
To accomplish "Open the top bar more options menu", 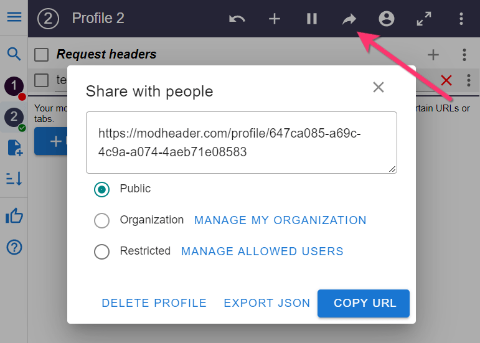I will pyautogui.click(x=461, y=19).
